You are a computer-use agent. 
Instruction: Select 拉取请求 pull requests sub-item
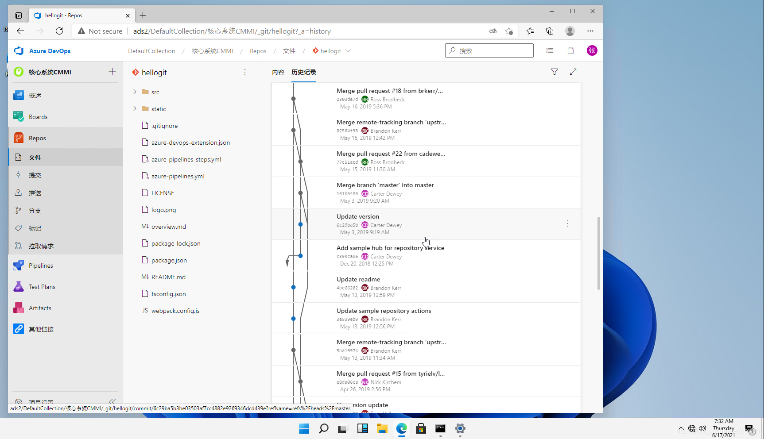pyautogui.click(x=65, y=246)
